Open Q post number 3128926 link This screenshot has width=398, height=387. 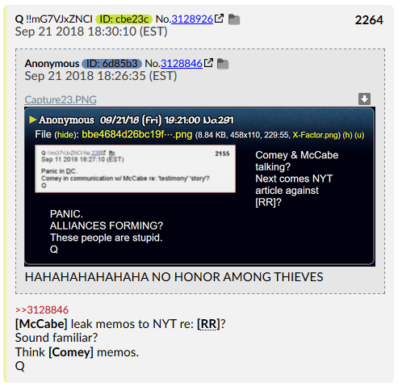tap(192, 19)
